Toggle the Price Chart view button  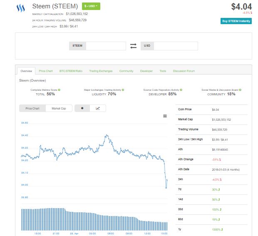(32, 109)
